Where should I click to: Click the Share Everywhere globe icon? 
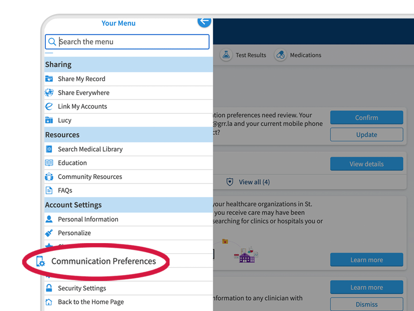pos(49,93)
